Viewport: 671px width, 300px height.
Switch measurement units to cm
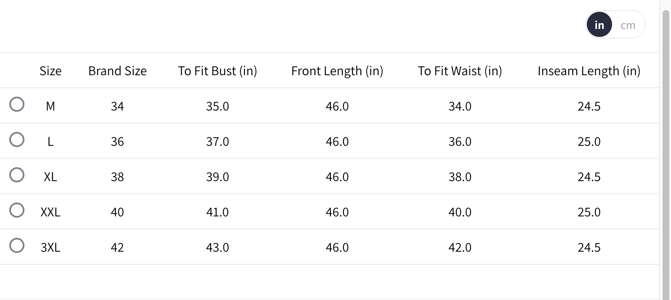(x=628, y=25)
